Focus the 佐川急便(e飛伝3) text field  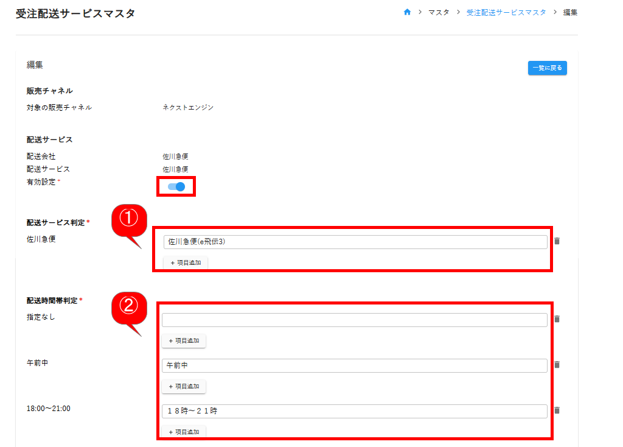pos(355,242)
